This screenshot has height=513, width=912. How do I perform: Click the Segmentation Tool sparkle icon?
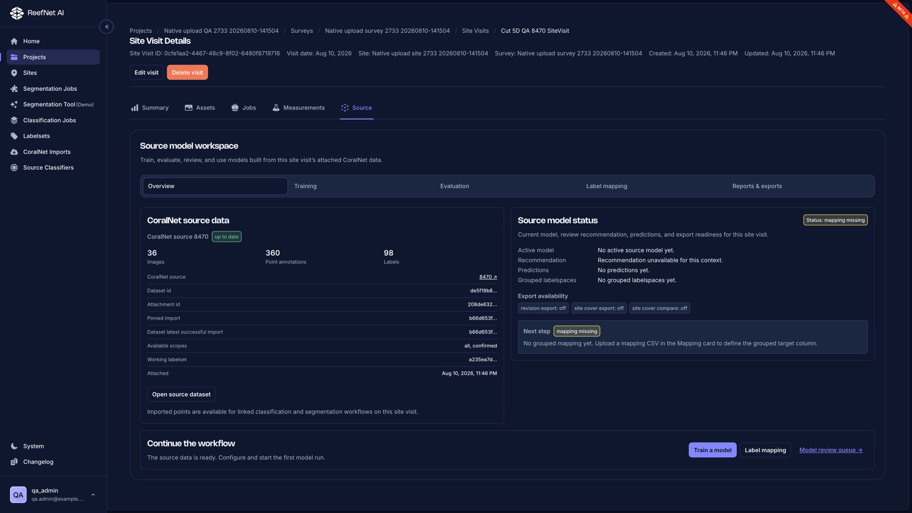click(14, 104)
